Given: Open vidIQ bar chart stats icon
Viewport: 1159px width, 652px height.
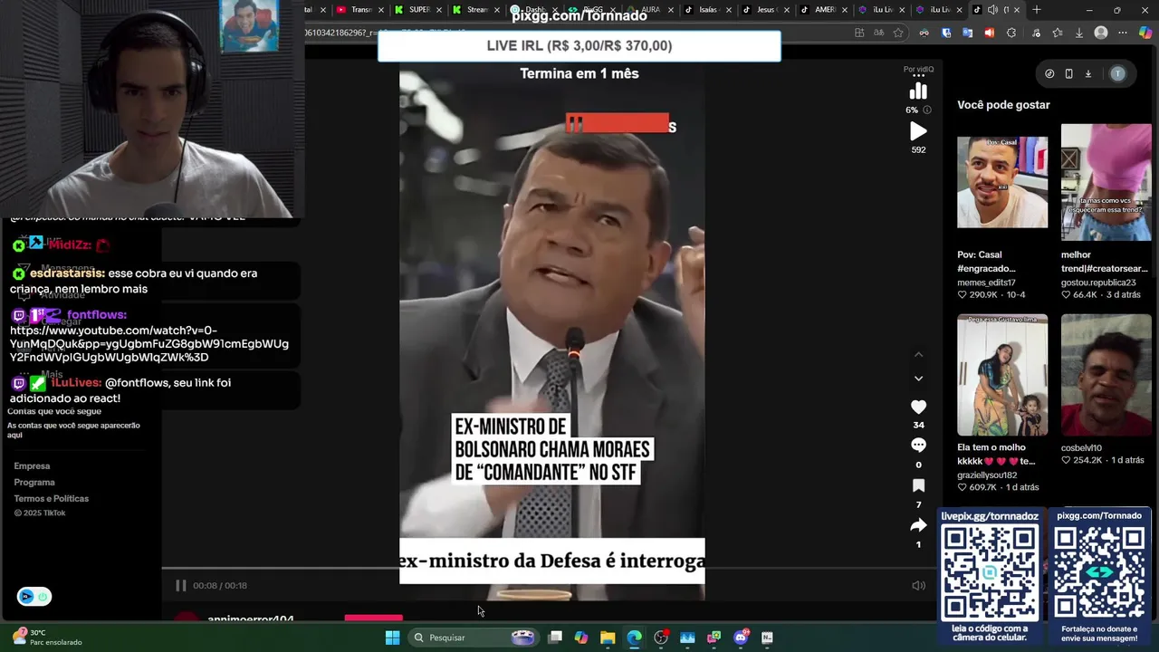Looking at the screenshot, I should pos(918,91).
